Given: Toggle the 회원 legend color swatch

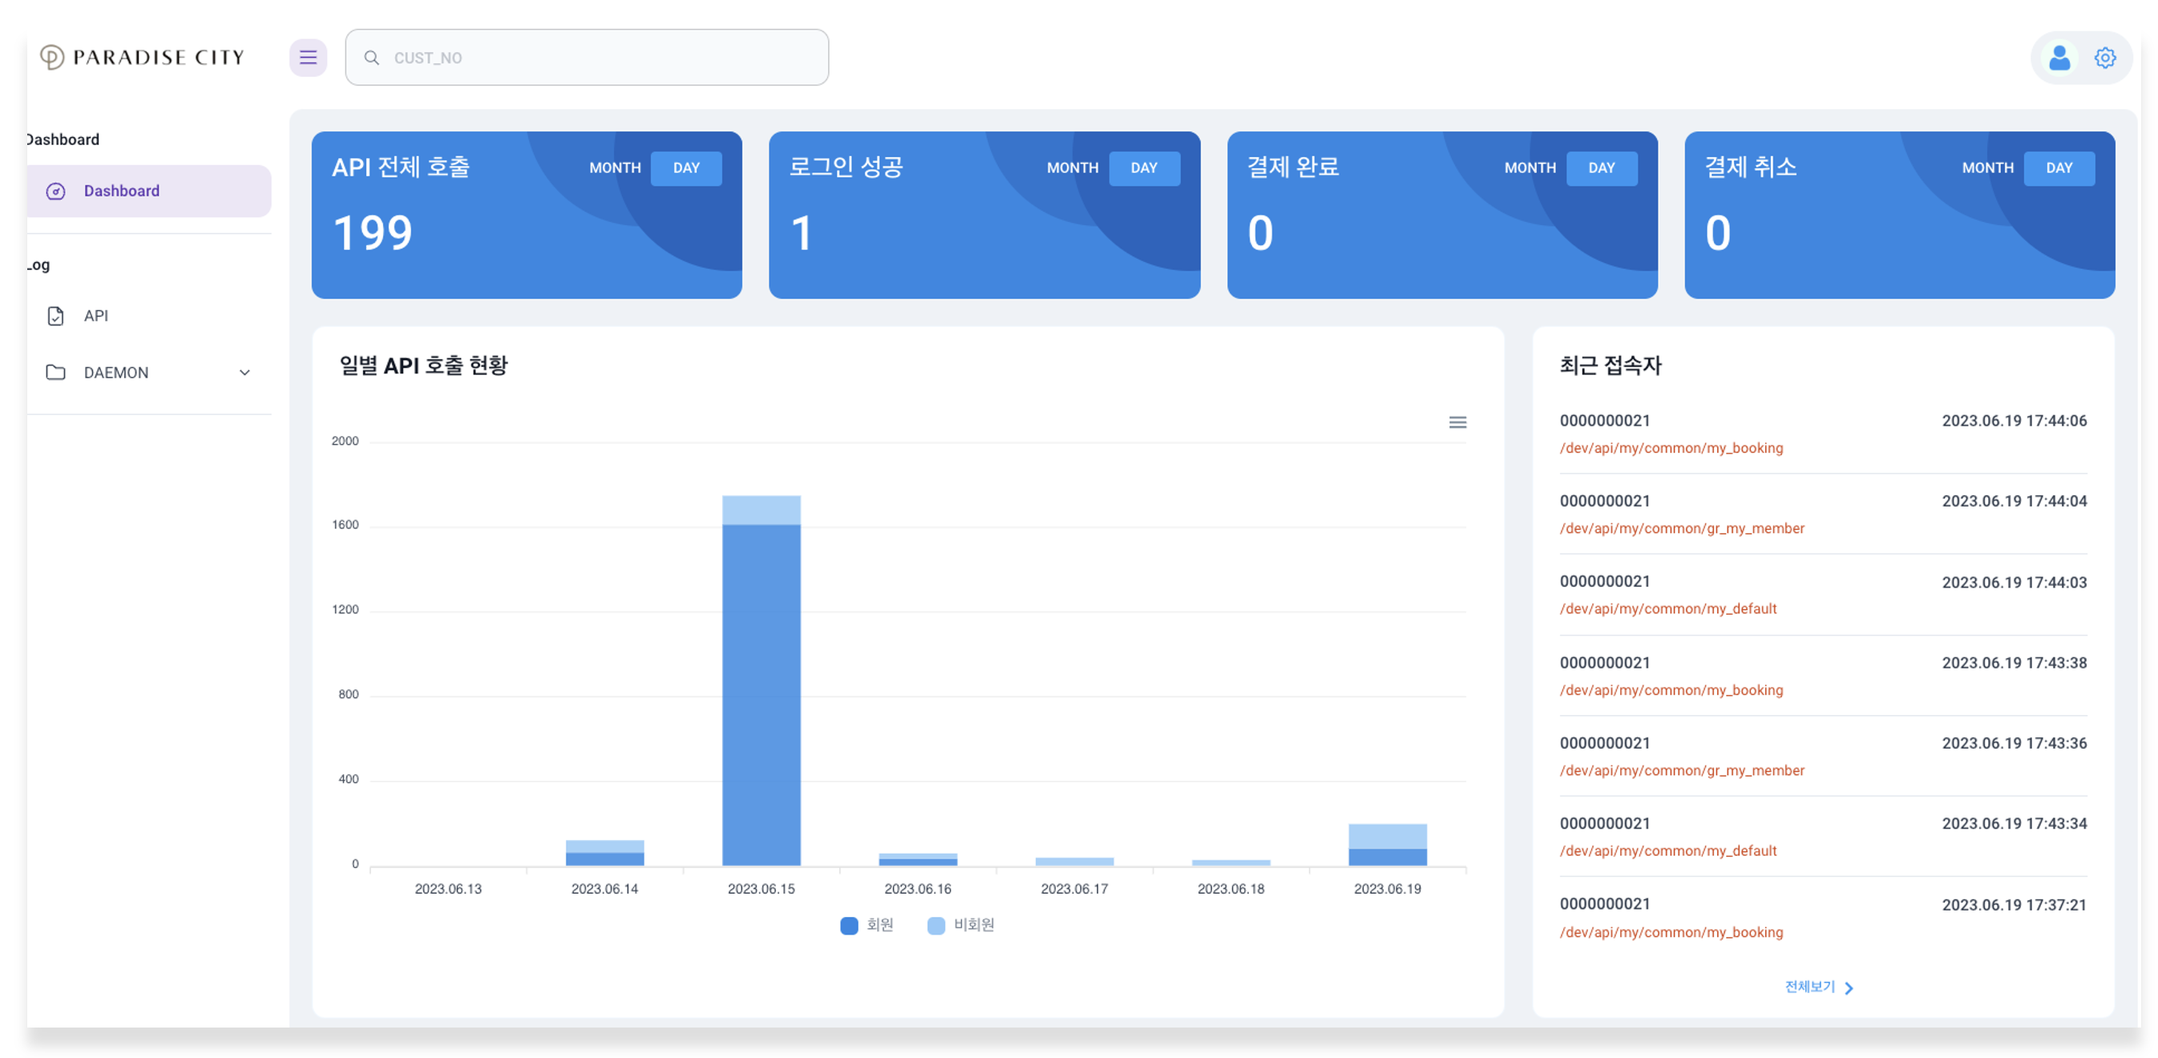Looking at the screenshot, I should pos(849,925).
